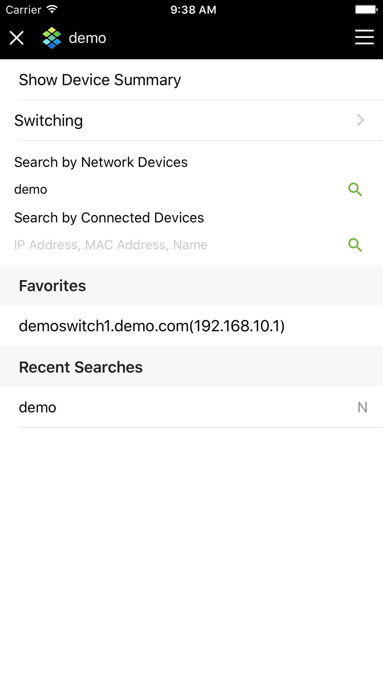The image size is (383, 681).
Task: Tap the colorful app logo icon
Action: pos(52,38)
